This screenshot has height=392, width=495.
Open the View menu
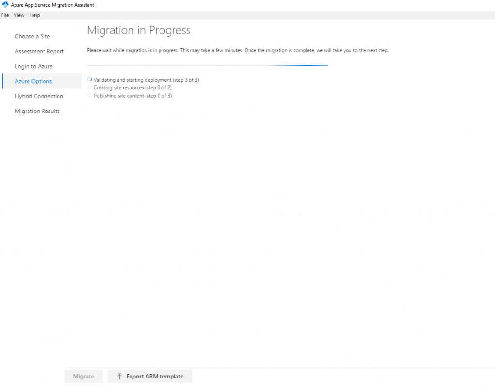(x=19, y=15)
